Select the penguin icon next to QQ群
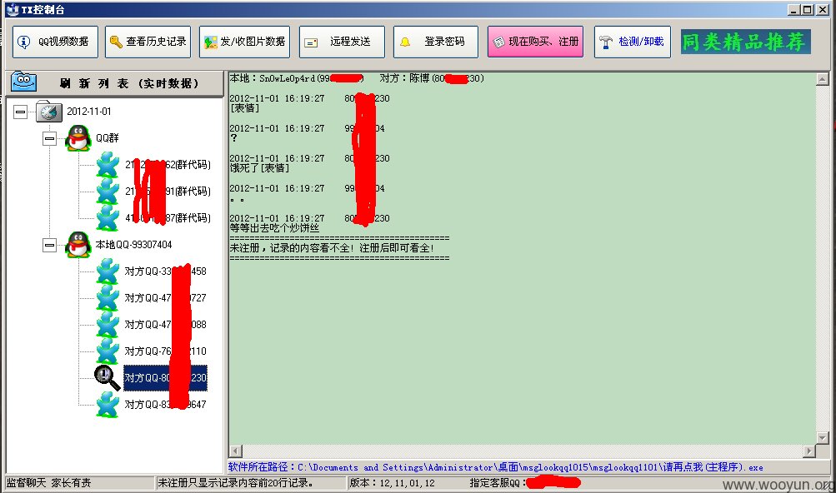Image resolution: width=836 pixels, height=493 pixels. coord(78,138)
